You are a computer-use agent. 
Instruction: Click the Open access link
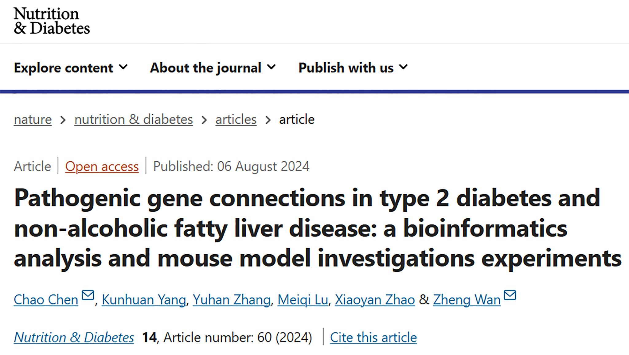click(x=102, y=166)
